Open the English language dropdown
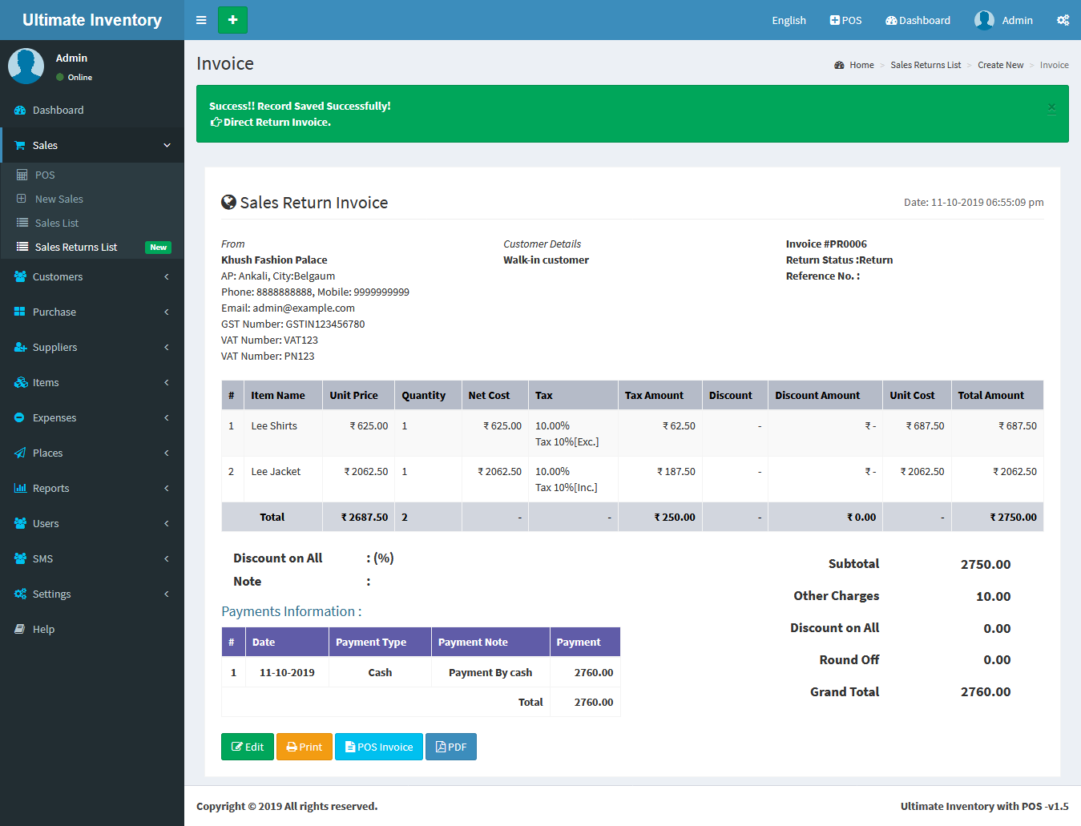The height and width of the screenshot is (826, 1081). click(789, 20)
